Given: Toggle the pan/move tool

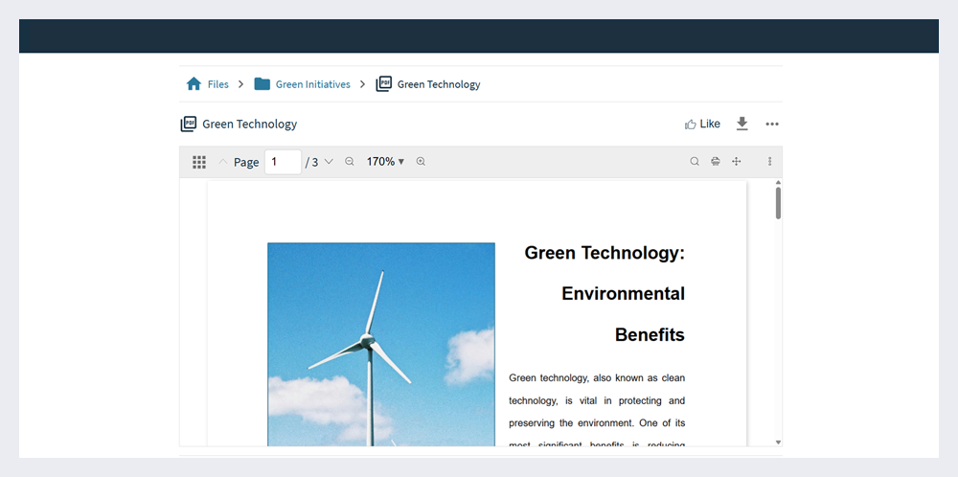Looking at the screenshot, I should click(x=737, y=162).
